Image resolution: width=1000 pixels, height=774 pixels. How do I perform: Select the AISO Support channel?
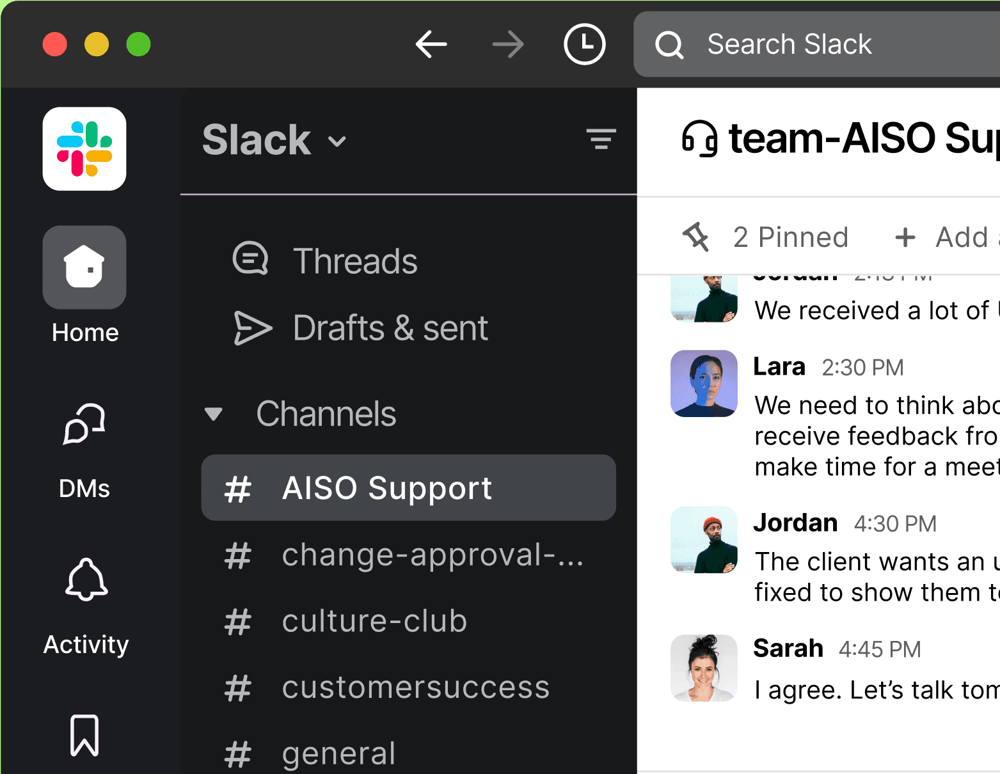(408, 487)
